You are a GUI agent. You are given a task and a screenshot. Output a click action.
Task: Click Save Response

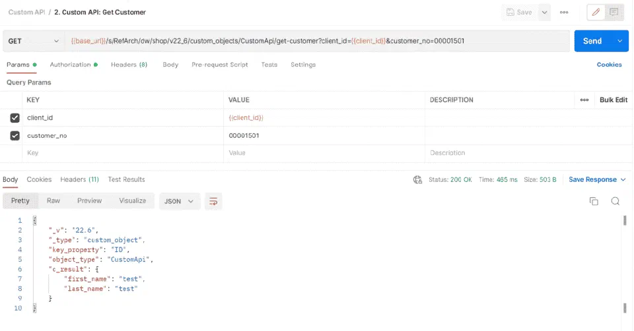pos(592,179)
